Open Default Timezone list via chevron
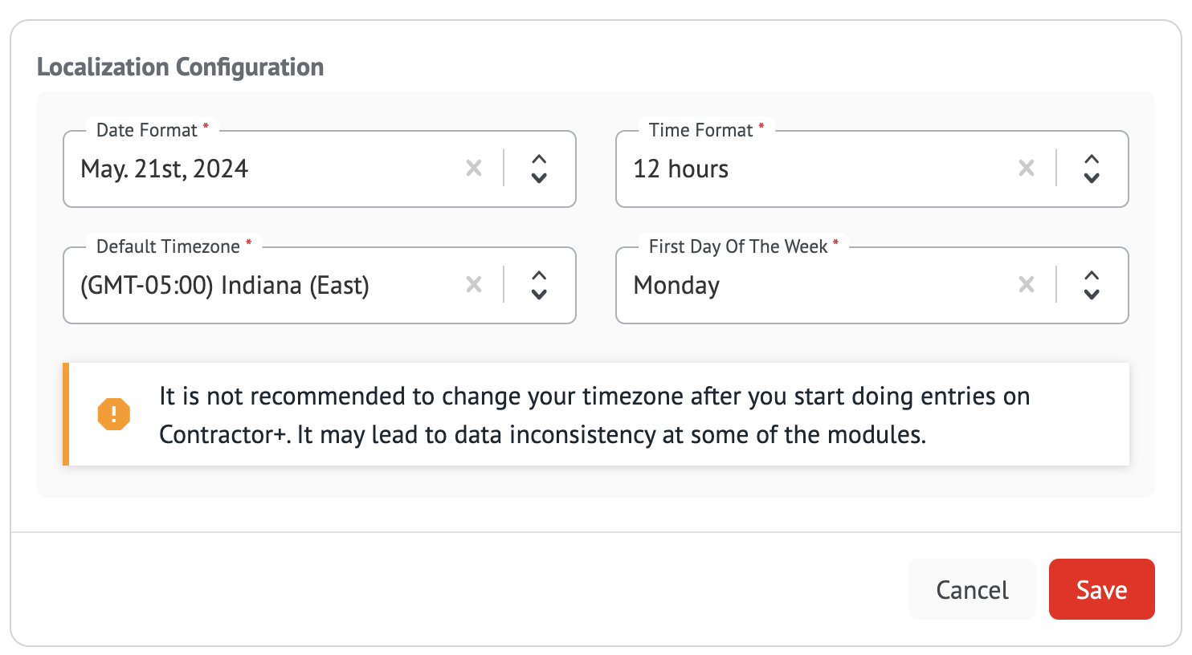The width and height of the screenshot is (1192, 655). coord(539,285)
